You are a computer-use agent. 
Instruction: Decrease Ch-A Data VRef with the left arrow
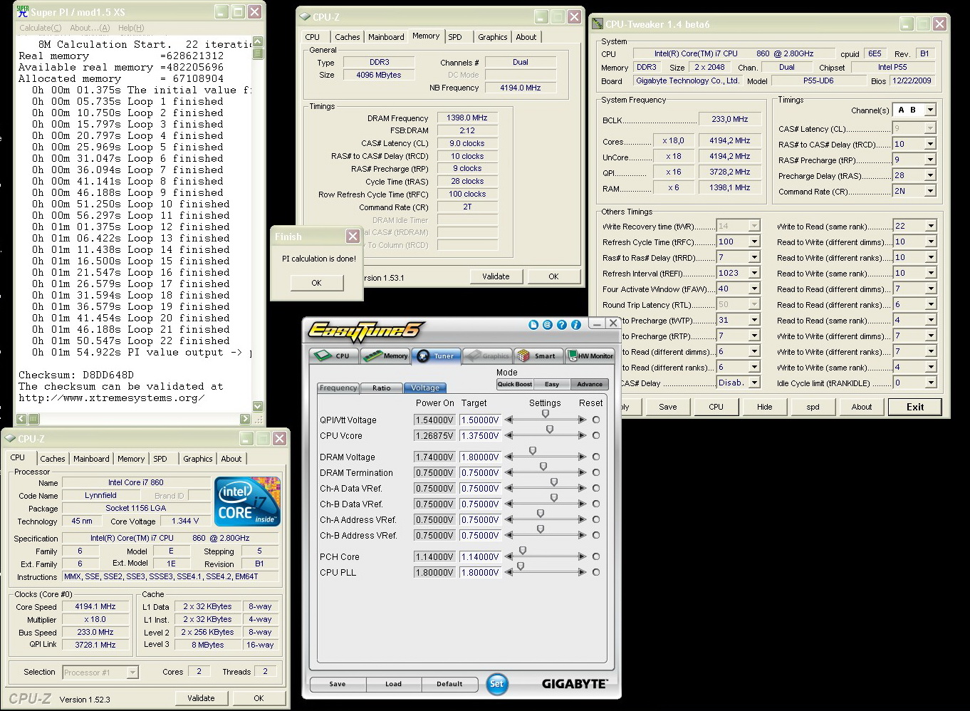(x=509, y=489)
